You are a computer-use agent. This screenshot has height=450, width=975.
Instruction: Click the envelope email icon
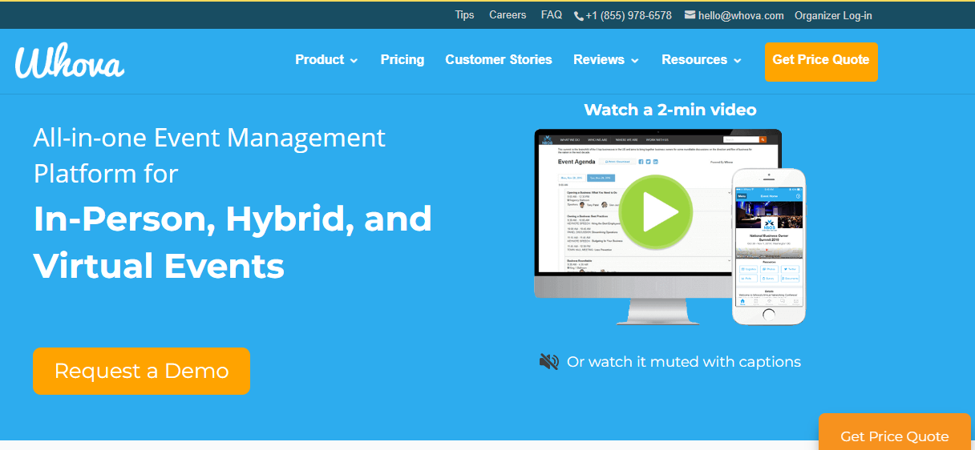click(x=690, y=15)
